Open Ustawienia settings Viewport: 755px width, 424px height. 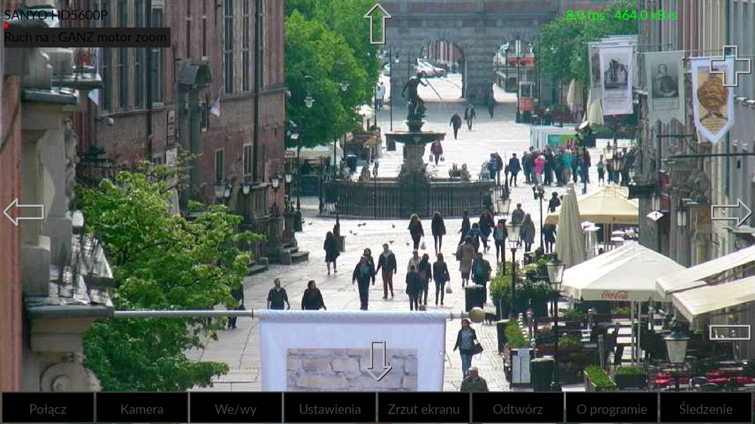tap(330, 408)
